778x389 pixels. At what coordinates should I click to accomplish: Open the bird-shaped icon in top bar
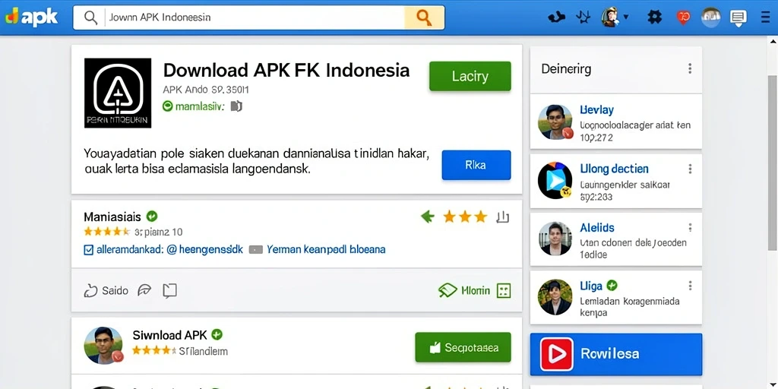tap(556, 17)
